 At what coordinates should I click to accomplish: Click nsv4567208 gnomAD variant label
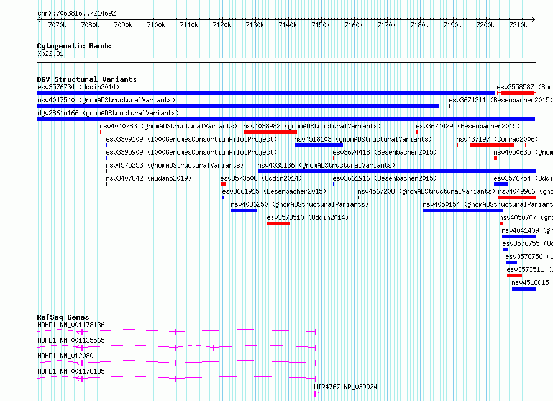(x=426, y=191)
